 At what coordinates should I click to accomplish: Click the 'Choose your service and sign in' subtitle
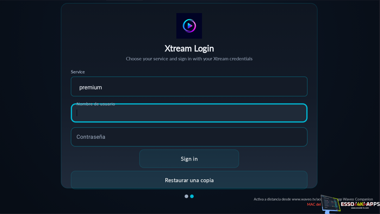[189, 59]
